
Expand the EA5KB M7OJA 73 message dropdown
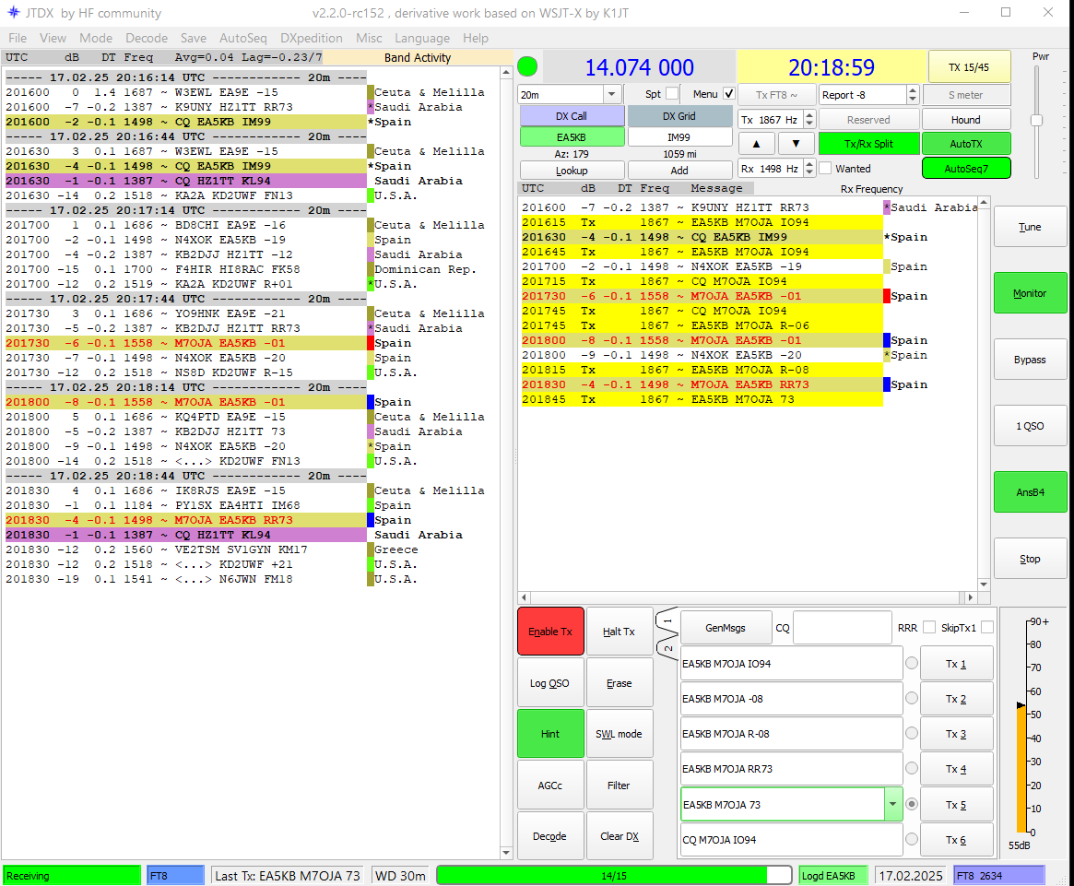[891, 804]
